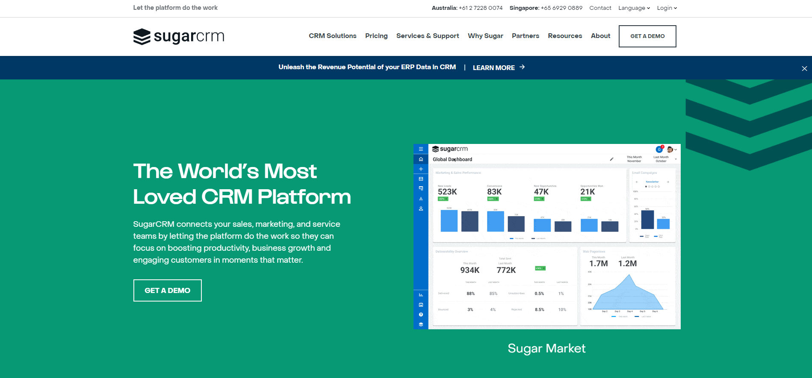Screen dimensions: 812x378
Task: Click the user avatar in dashboard preview
Action: click(x=670, y=149)
